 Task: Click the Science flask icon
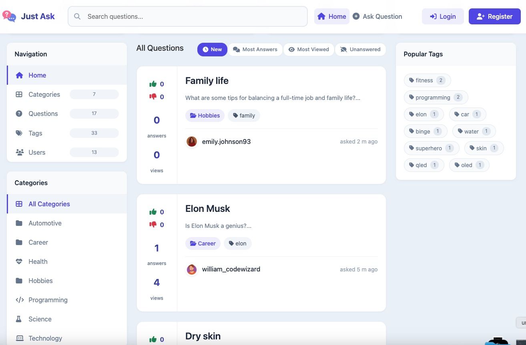tap(18, 319)
